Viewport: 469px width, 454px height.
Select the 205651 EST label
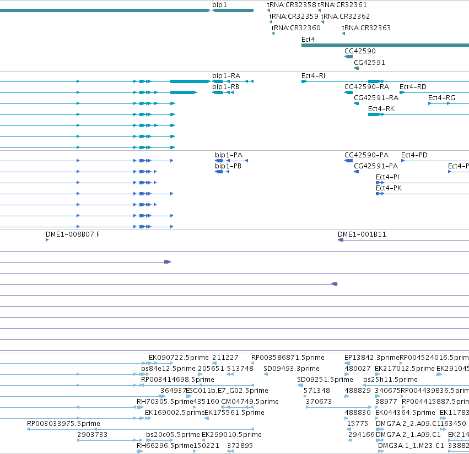pos(211,369)
